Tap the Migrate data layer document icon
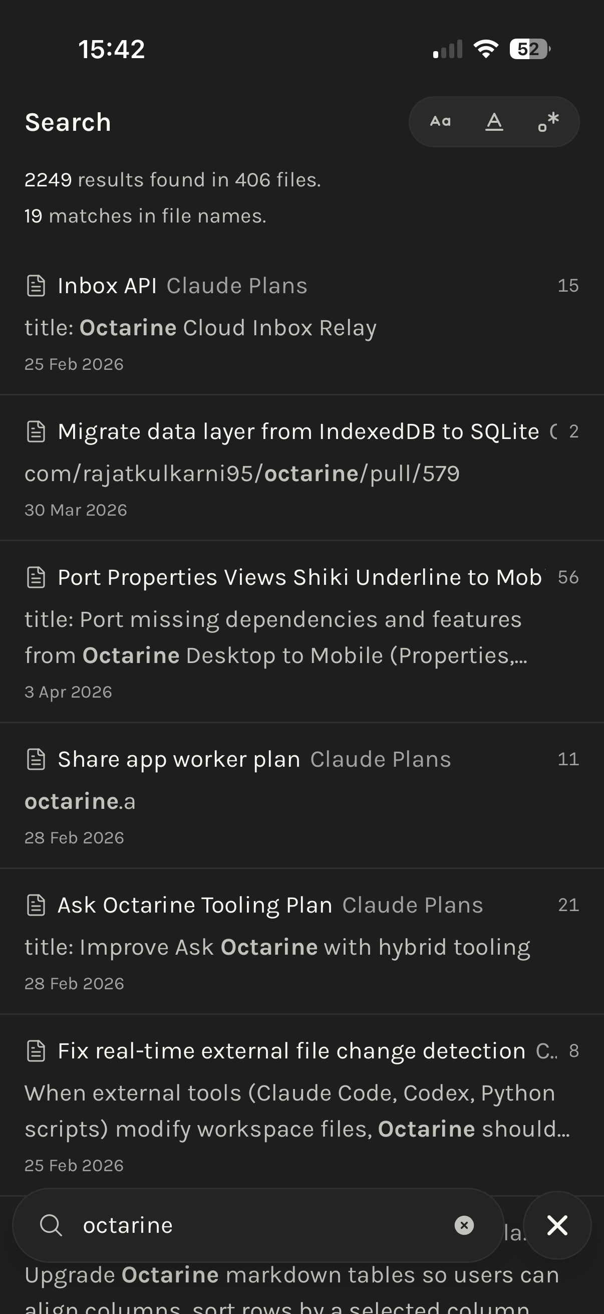 (x=36, y=431)
